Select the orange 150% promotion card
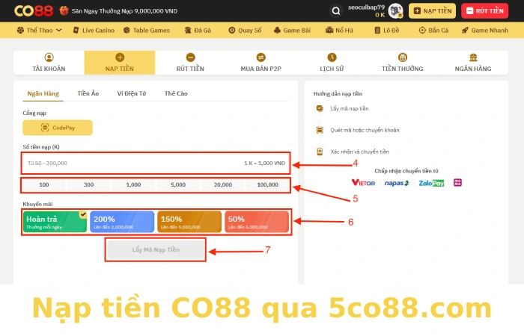Image resolution: width=524 pixels, height=336 pixels. 189,222
